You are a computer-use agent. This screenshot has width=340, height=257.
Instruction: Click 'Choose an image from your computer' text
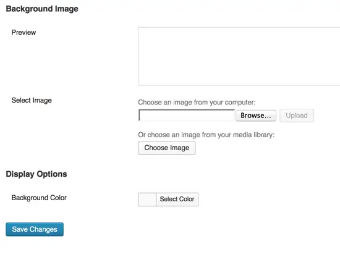[197, 103]
